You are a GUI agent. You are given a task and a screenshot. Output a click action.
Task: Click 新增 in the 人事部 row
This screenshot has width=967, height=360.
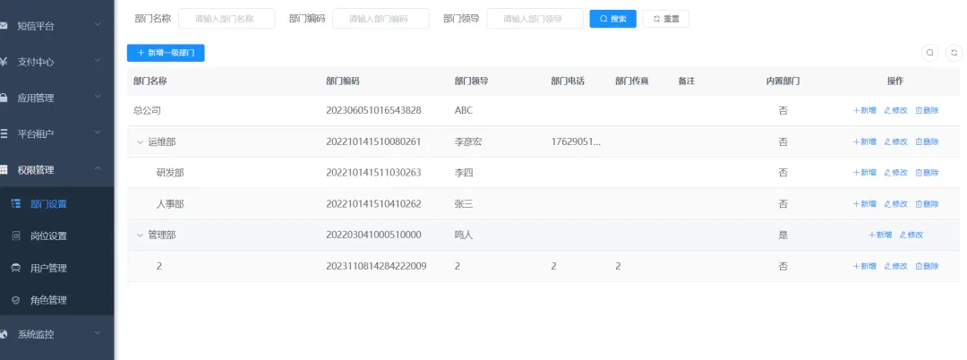[865, 204]
